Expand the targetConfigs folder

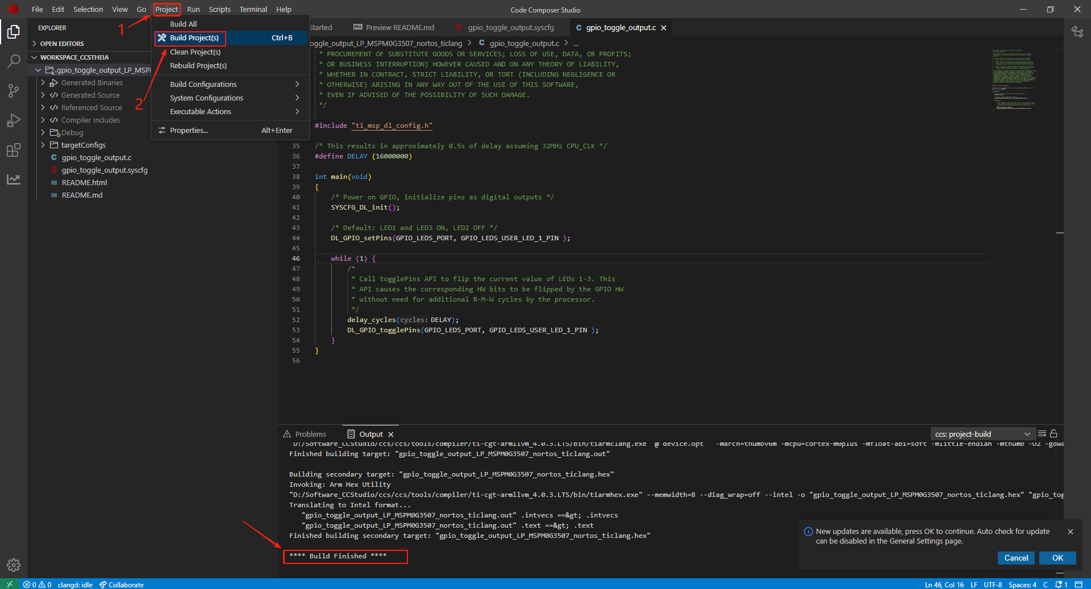(83, 145)
